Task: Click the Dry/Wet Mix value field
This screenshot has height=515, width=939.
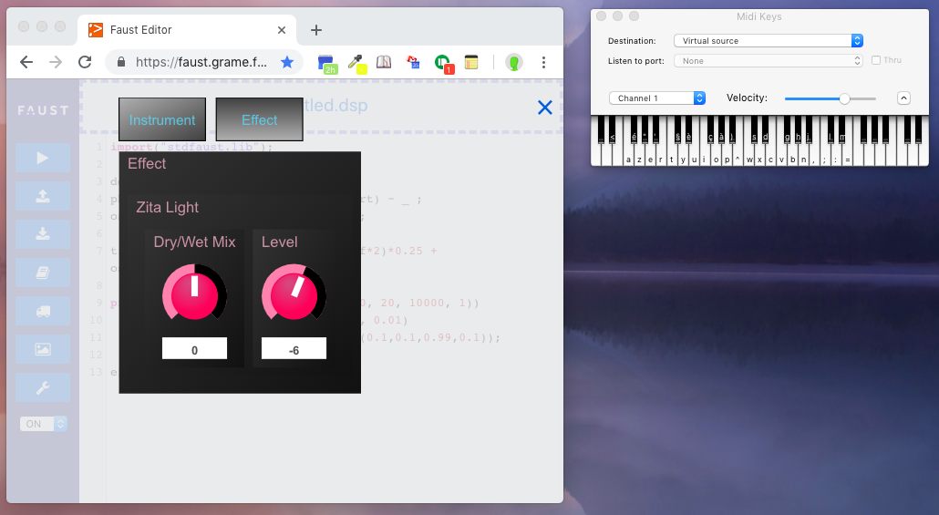Action: [194, 348]
